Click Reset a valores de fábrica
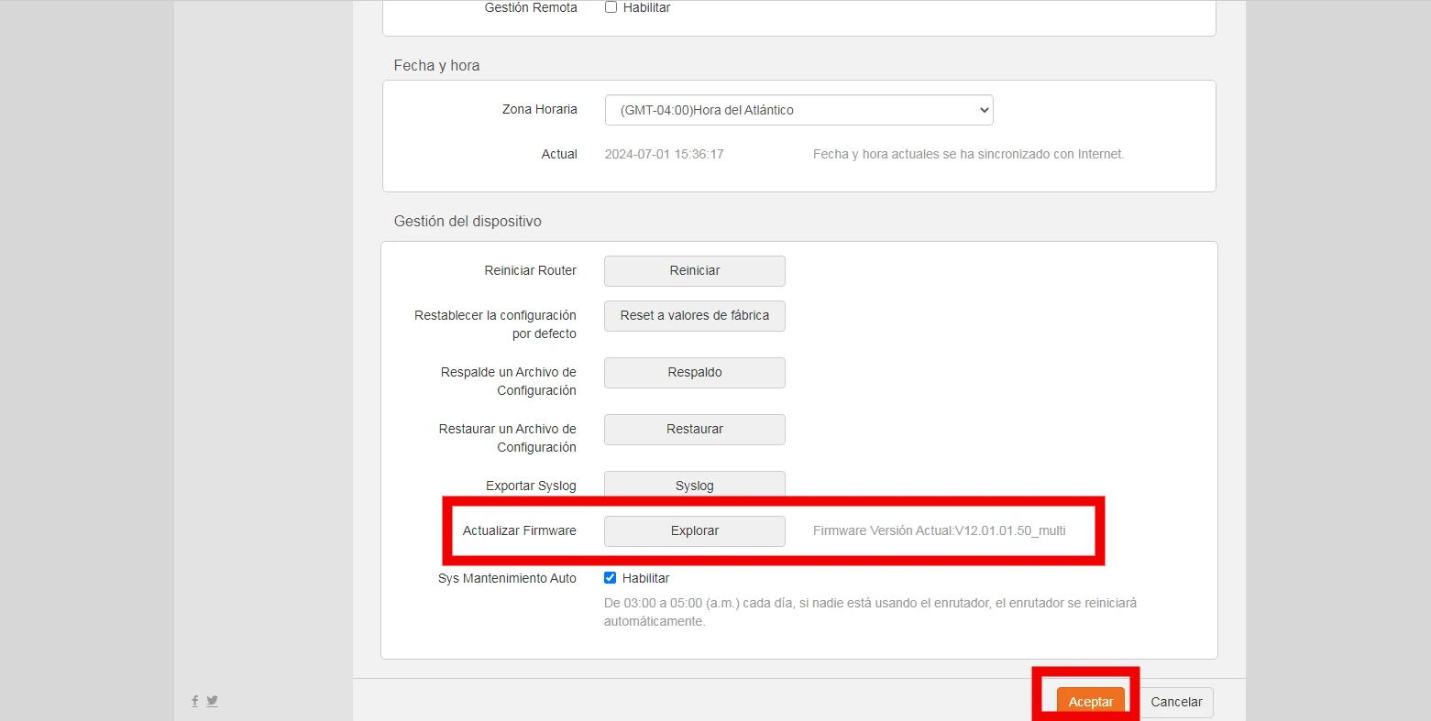Screen dimensions: 1431x721 pos(694,315)
